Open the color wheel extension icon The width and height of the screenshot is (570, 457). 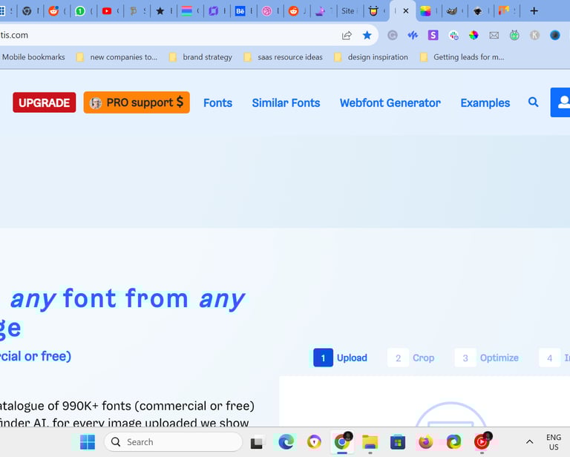click(x=474, y=35)
